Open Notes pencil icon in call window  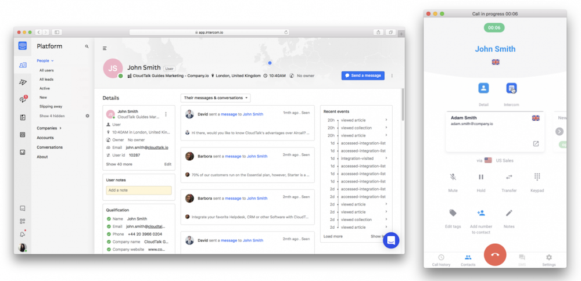[x=509, y=213]
